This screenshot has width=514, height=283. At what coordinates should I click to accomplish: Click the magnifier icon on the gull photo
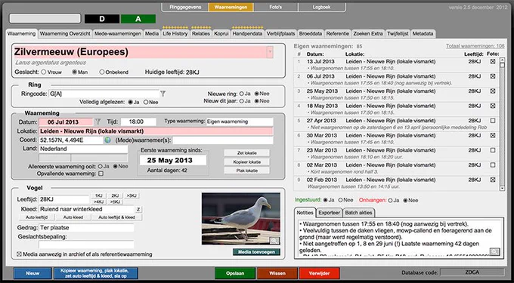[x=274, y=241]
